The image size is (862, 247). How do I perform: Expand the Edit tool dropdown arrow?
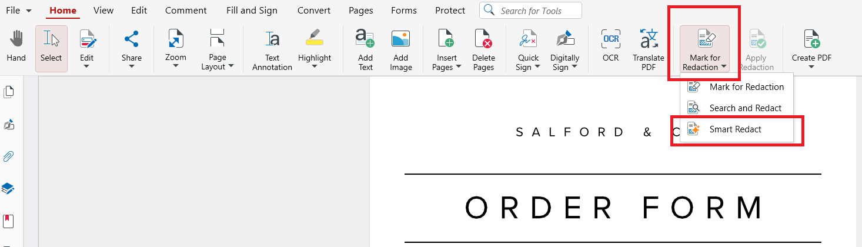coord(87,66)
